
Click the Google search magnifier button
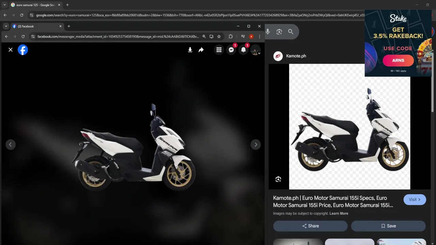click(291, 32)
